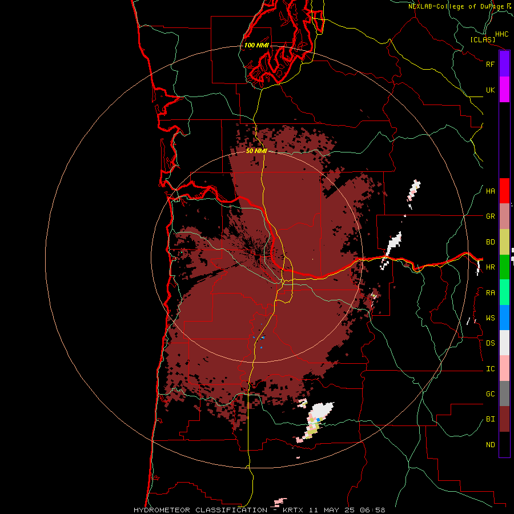514x514 pixels.
Task: Click the HR green legend swatch
Action: 504,267
